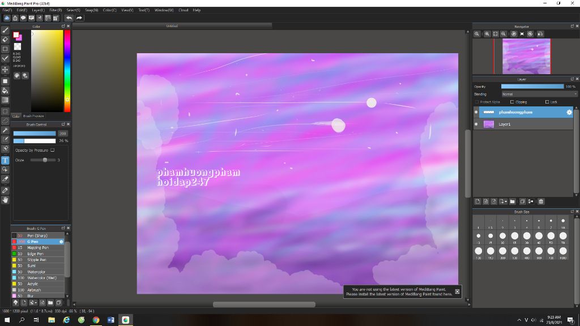Click the Undo arrow in toolbar
The image size is (580, 326).
pos(69,18)
